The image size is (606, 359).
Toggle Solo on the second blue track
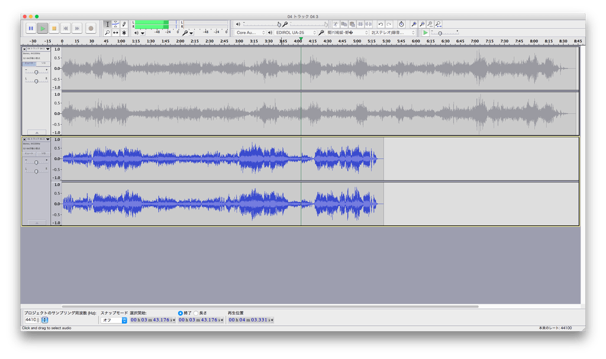(x=43, y=153)
